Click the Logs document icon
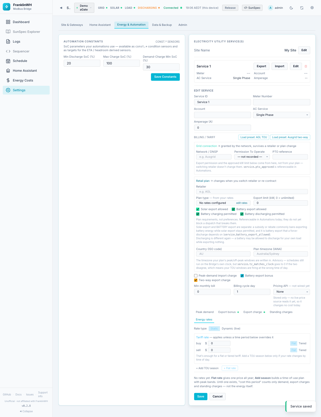The height and width of the screenshot is (417, 321). point(8,42)
